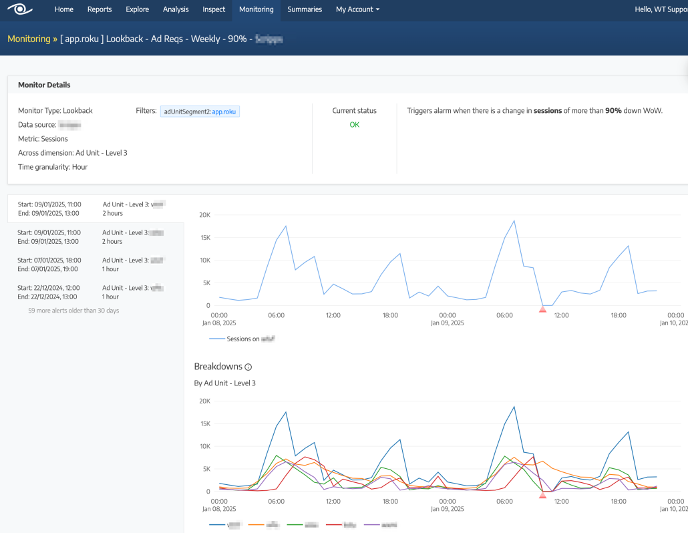The image size is (688, 533).
Task: Toggle the blue series in the breakdowns legend
Action: click(224, 525)
